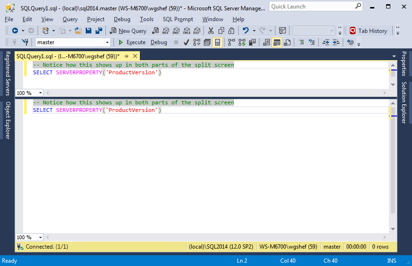Open the lower pane 100 % zoom dropdown
412x266 pixels.
[x=40, y=237]
